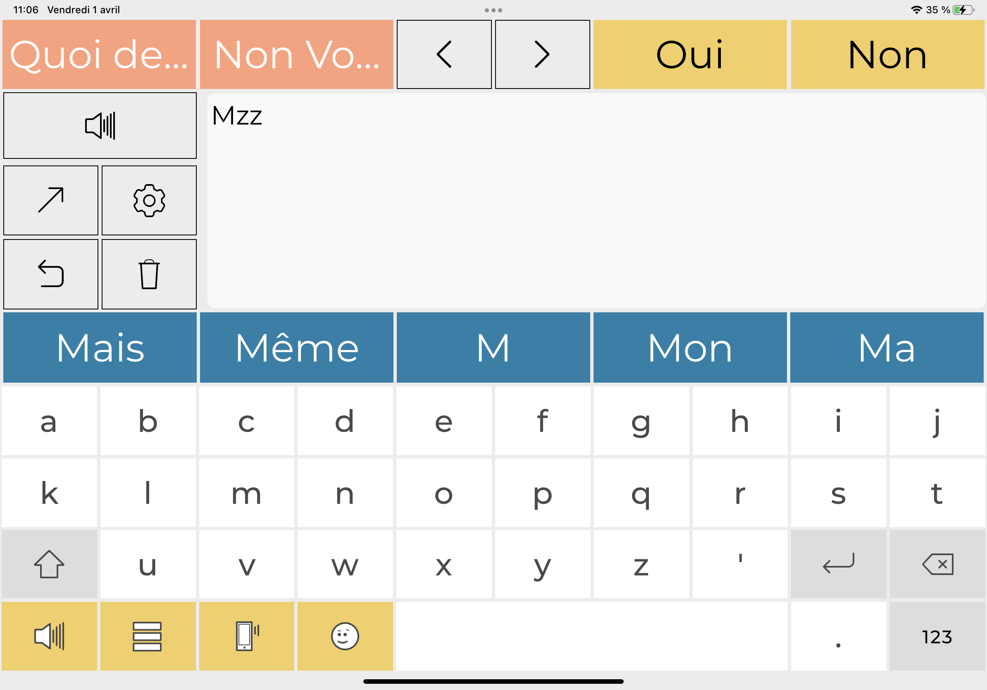Tap the yellow speaker key on the bottom keyboard row
This screenshot has width=987, height=690.
[x=49, y=636]
